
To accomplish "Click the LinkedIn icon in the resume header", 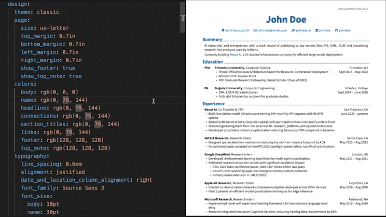I will click(x=317, y=30).
